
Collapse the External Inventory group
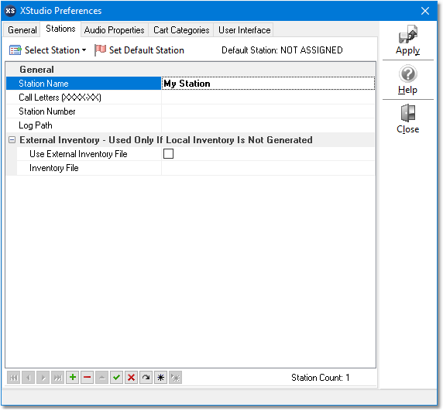click(12, 140)
